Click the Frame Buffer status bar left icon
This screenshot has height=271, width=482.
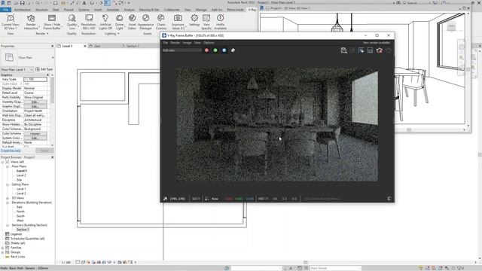[166, 199]
